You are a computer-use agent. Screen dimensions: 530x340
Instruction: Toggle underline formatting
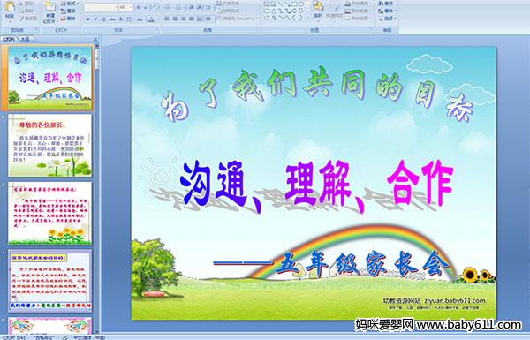pos(103,19)
